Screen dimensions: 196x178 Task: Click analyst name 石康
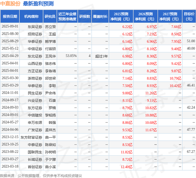[52, 100]
